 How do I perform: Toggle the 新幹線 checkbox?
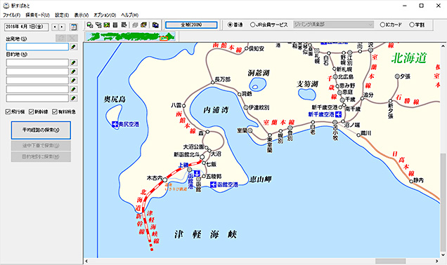(x=32, y=111)
